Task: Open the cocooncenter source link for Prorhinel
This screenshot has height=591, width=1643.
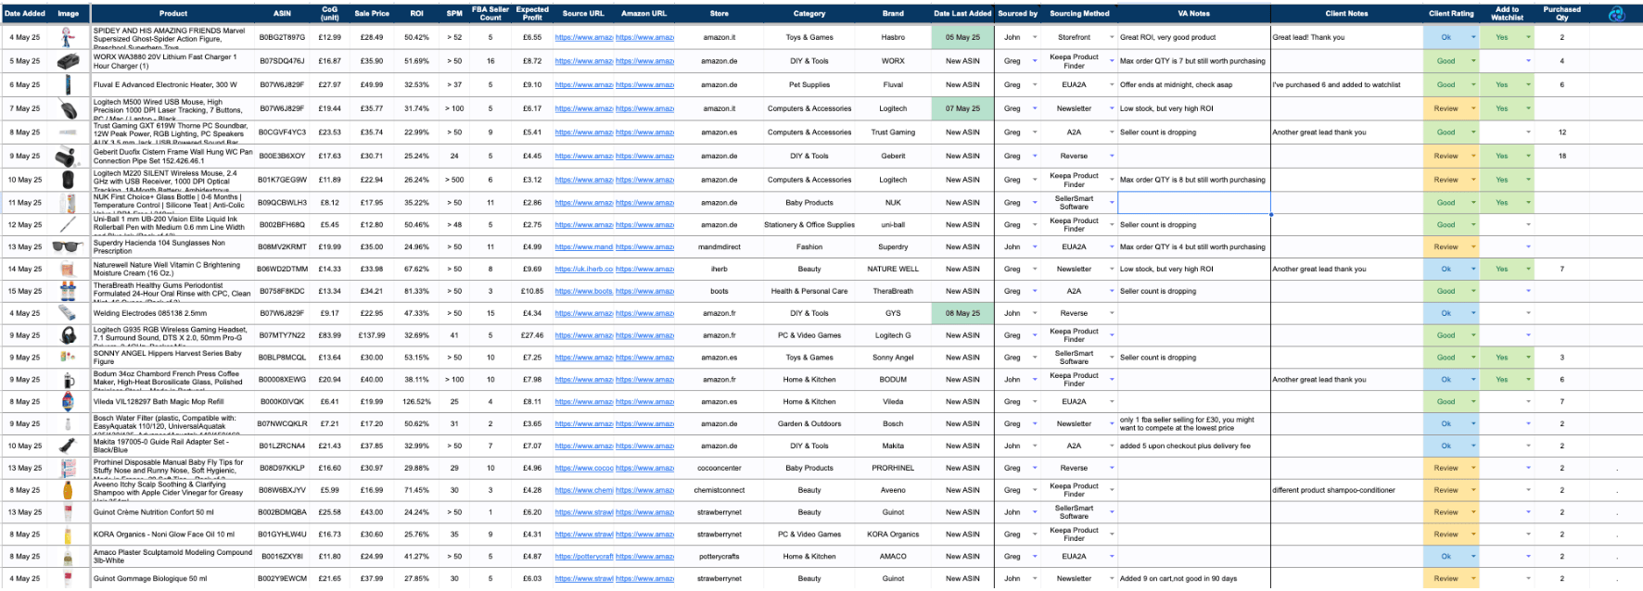Action: click(x=583, y=469)
